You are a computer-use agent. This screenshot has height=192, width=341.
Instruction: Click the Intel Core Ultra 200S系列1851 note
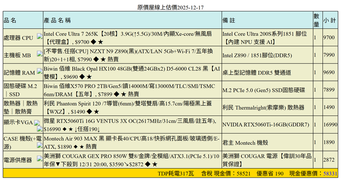click(x=264, y=38)
